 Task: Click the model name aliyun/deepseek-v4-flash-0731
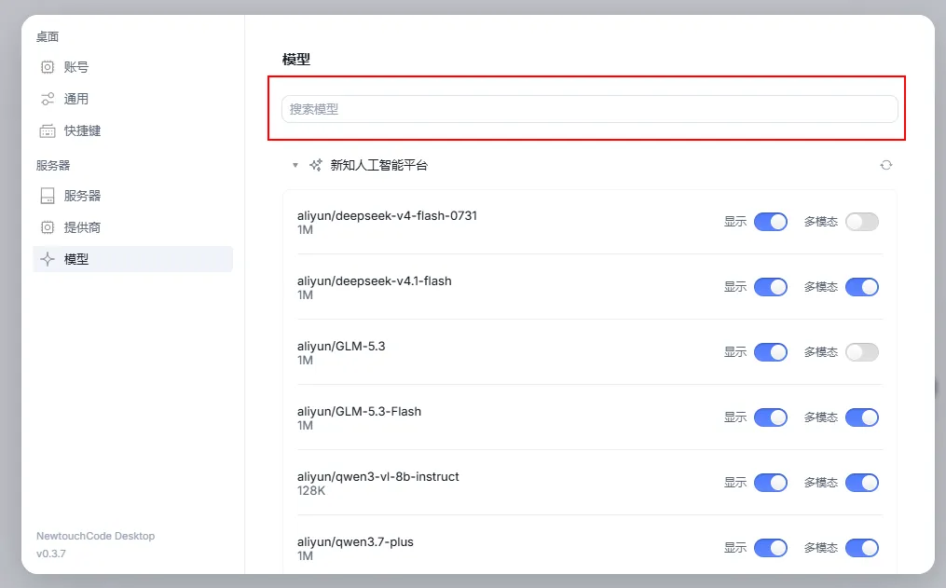387,216
